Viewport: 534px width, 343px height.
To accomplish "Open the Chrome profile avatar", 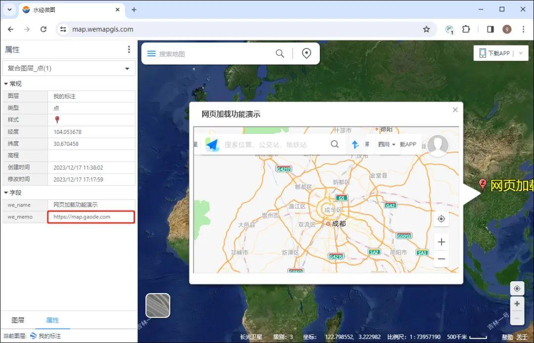I will (x=507, y=29).
